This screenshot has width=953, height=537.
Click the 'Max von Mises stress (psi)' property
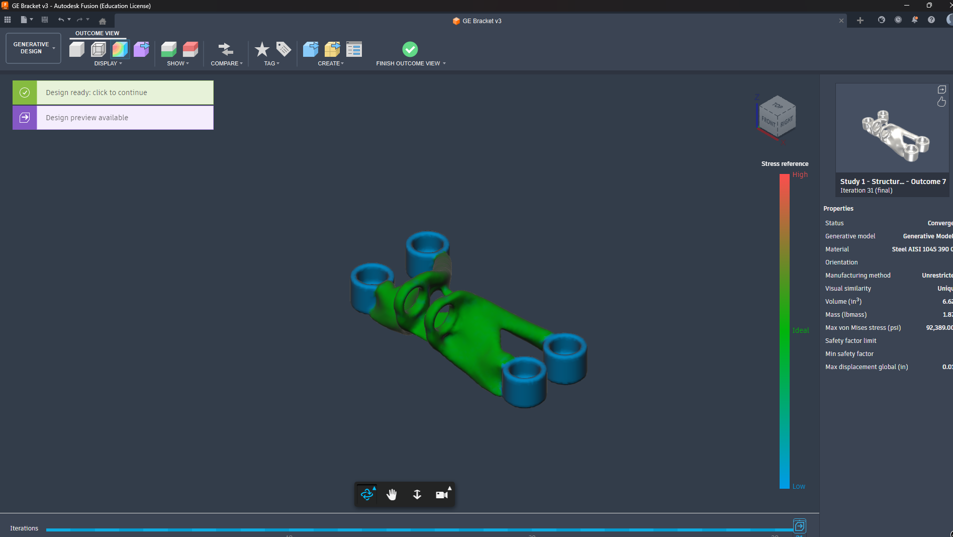(863, 328)
